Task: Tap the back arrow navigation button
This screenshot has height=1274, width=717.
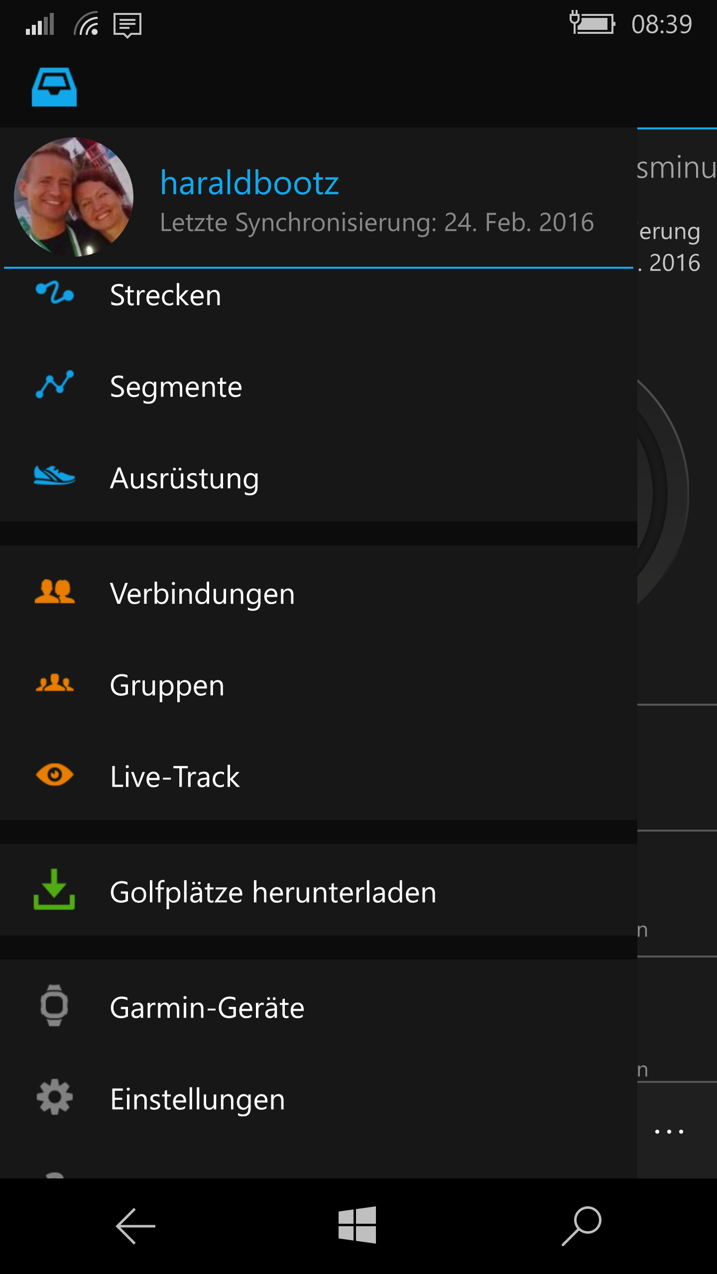Action: click(x=135, y=1226)
